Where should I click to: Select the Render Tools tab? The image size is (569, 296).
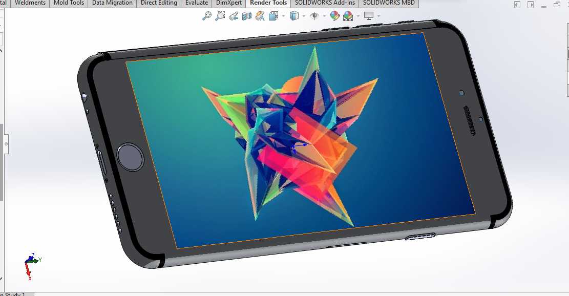(x=268, y=3)
